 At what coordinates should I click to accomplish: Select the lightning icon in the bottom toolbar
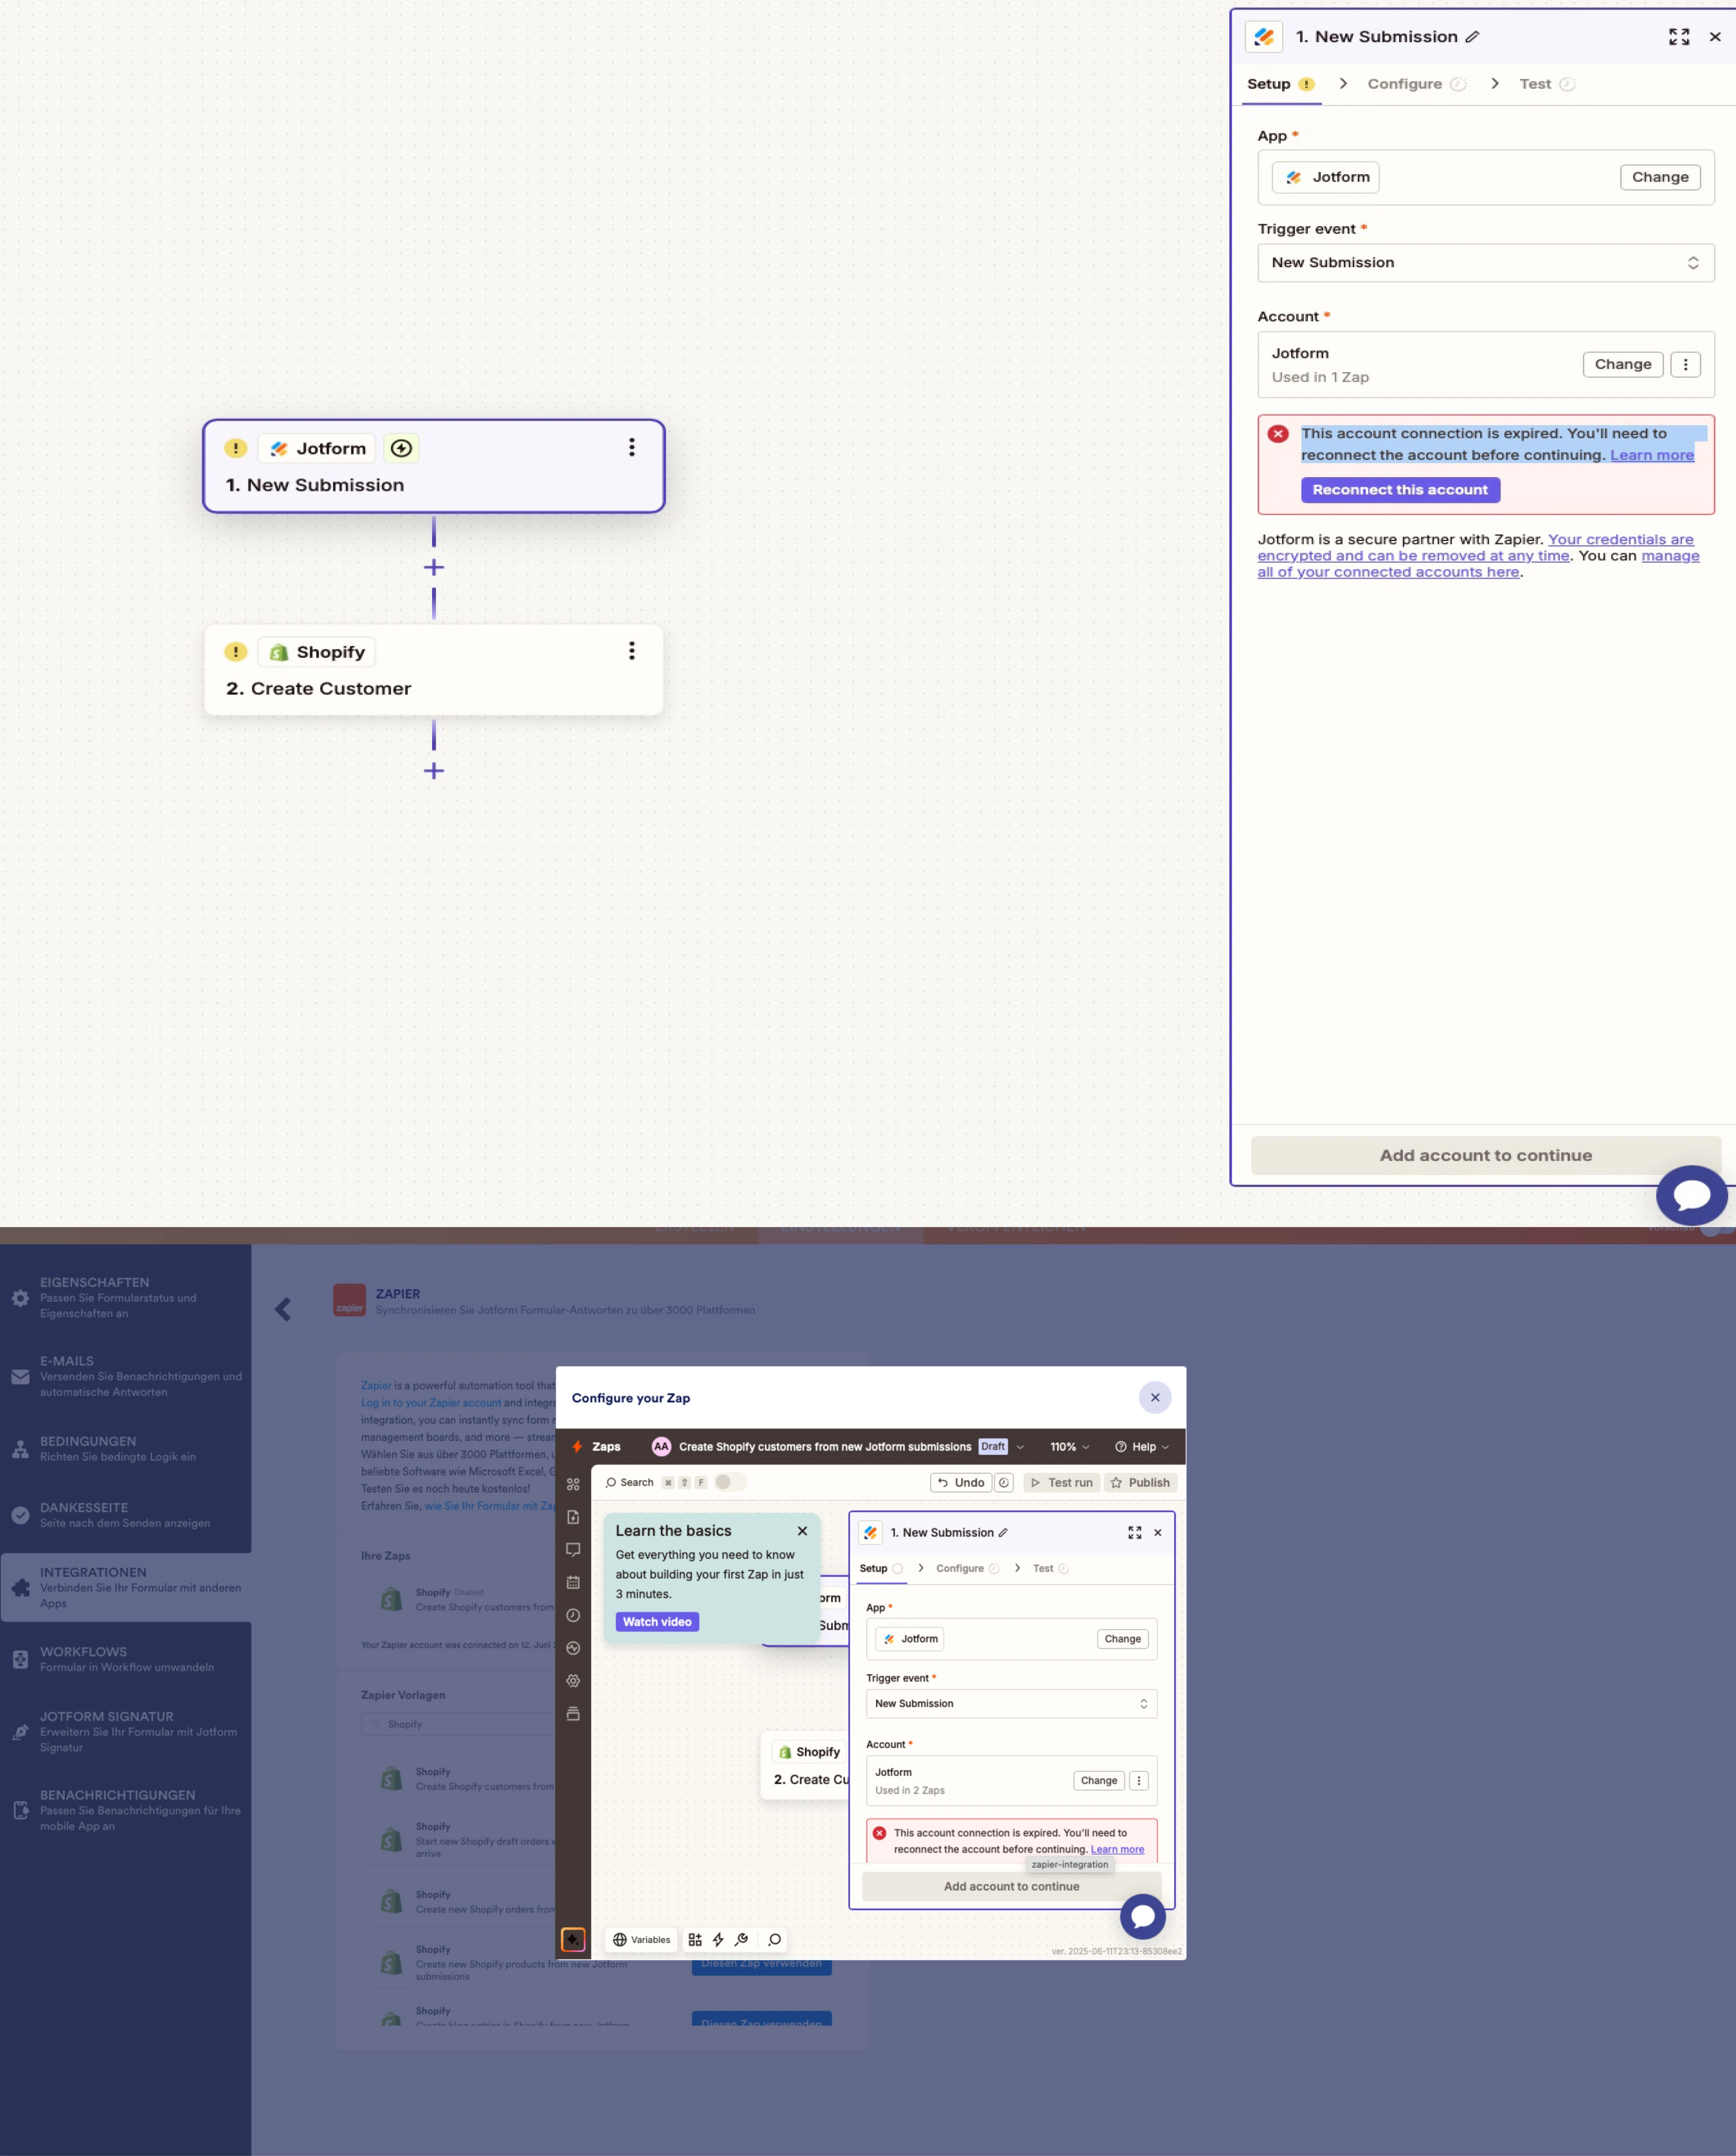717,1940
